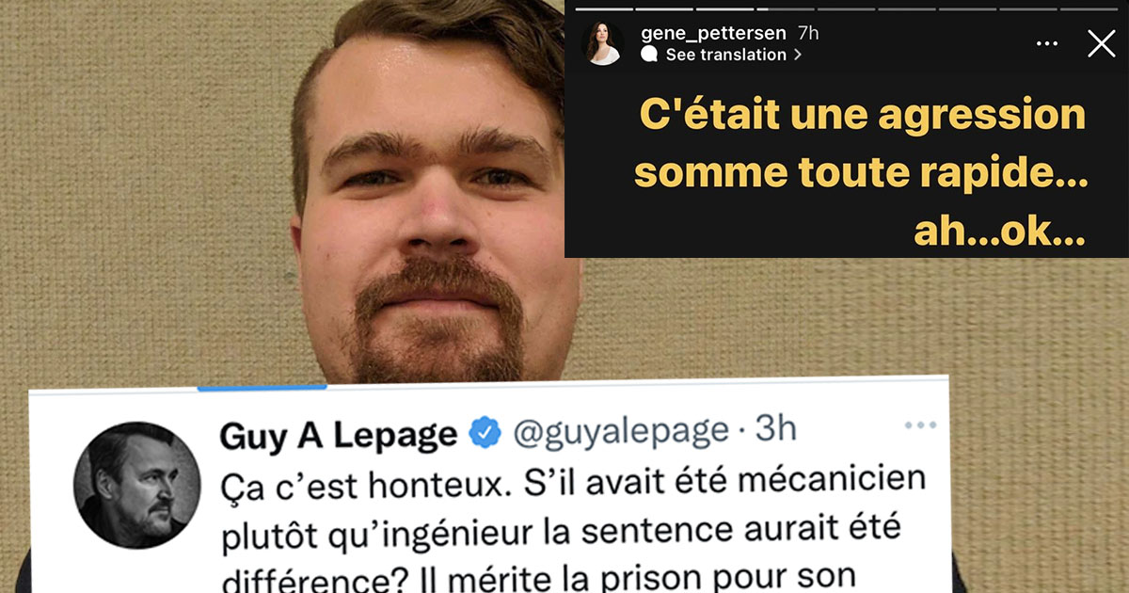The height and width of the screenshot is (593, 1129).
Task: Open gene_pettersen's profile picture
Action: tap(603, 44)
